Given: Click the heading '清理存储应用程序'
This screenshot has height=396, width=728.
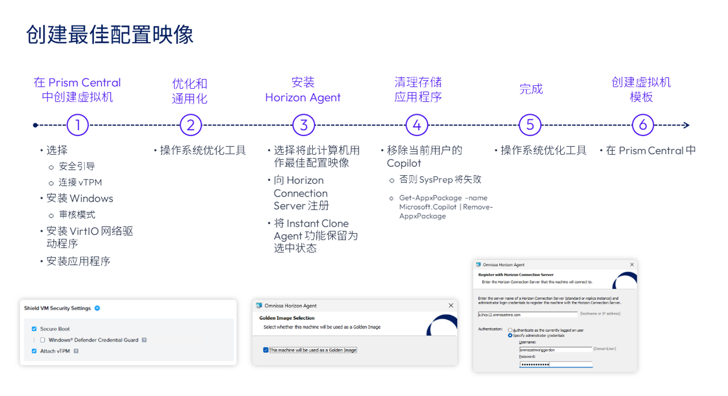Looking at the screenshot, I should pyautogui.click(x=418, y=90).
